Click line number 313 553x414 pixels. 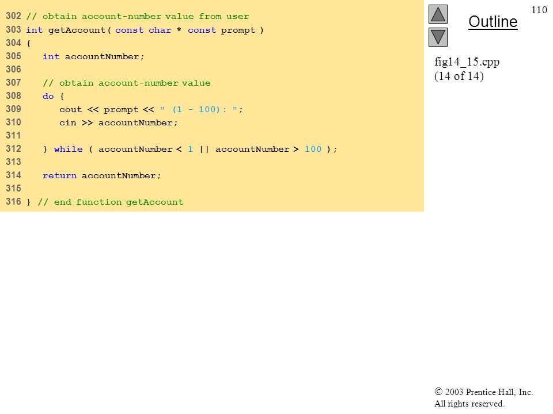(x=13, y=162)
